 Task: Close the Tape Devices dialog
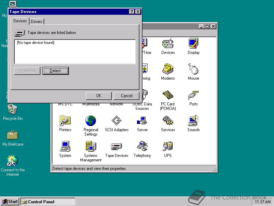point(138,12)
